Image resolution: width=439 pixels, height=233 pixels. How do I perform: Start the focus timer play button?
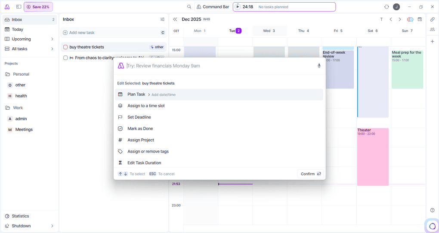tap(238, 7)
